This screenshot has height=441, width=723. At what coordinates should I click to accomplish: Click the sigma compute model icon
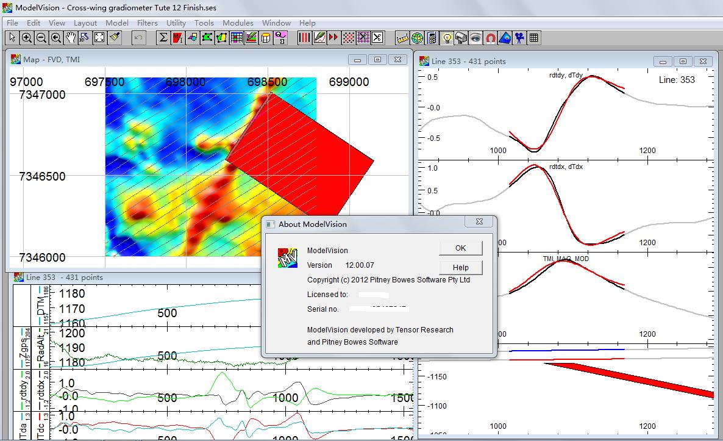(x=163, y=38)
